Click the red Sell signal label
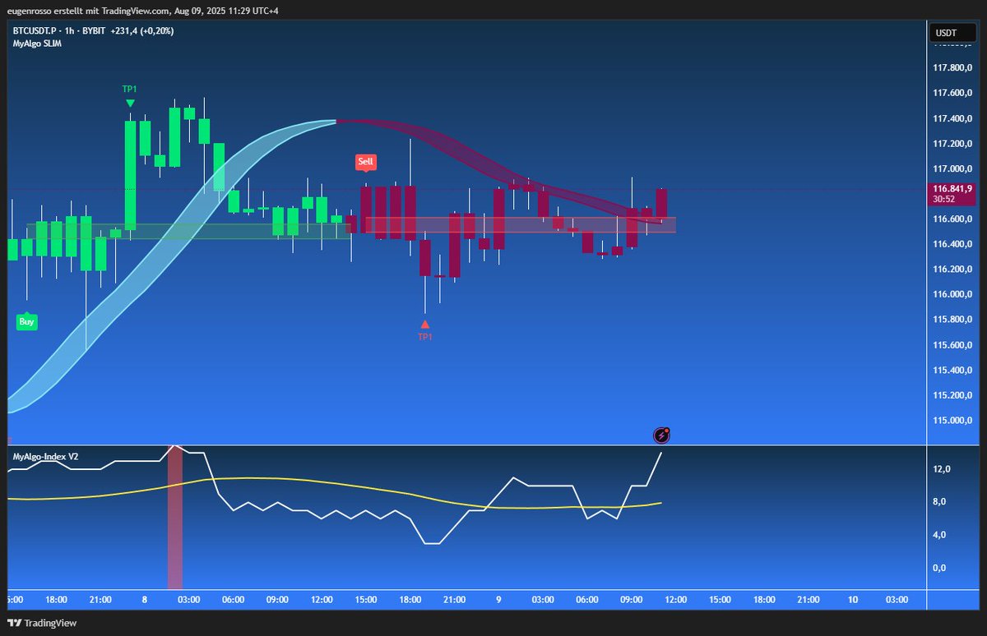 click(366, 162)
